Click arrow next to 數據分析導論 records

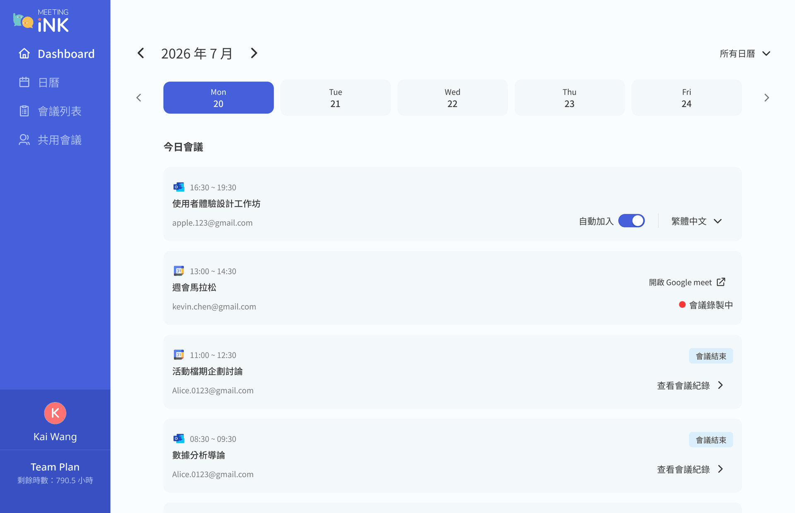[x=720, y=469]
